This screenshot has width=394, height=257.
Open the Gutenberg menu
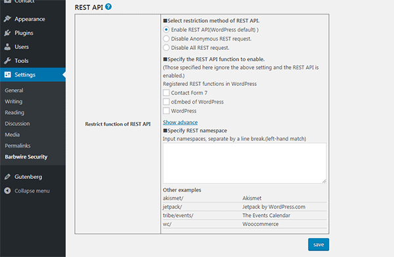pos(33,177)
